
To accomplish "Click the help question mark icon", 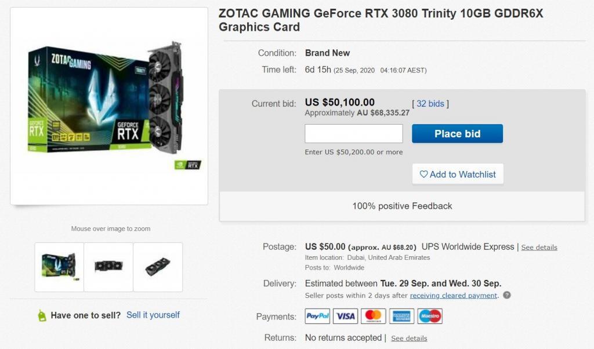I will 507,295.
